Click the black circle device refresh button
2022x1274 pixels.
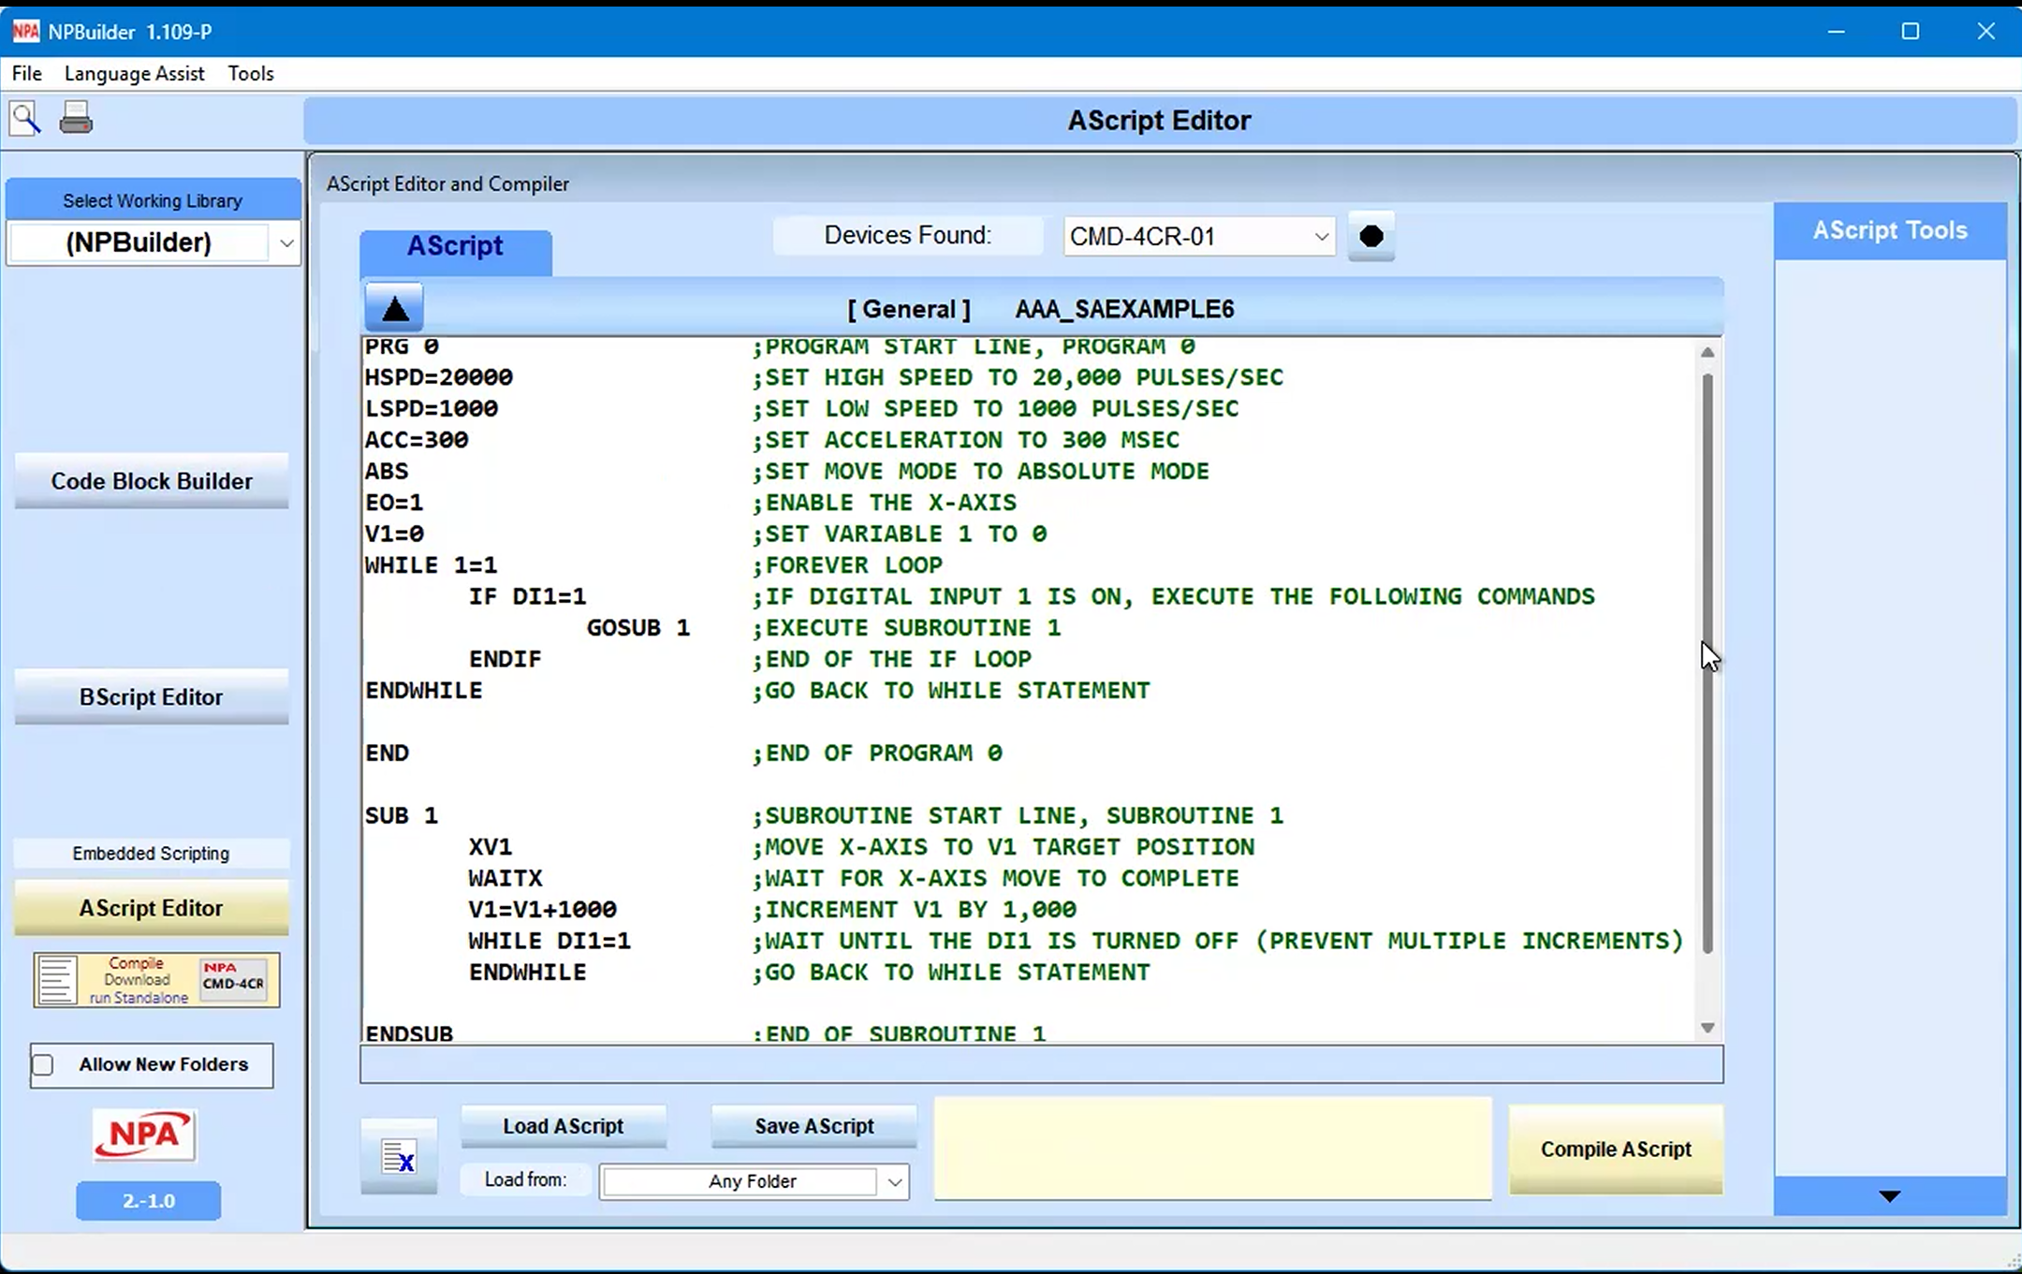[1371, 236]
